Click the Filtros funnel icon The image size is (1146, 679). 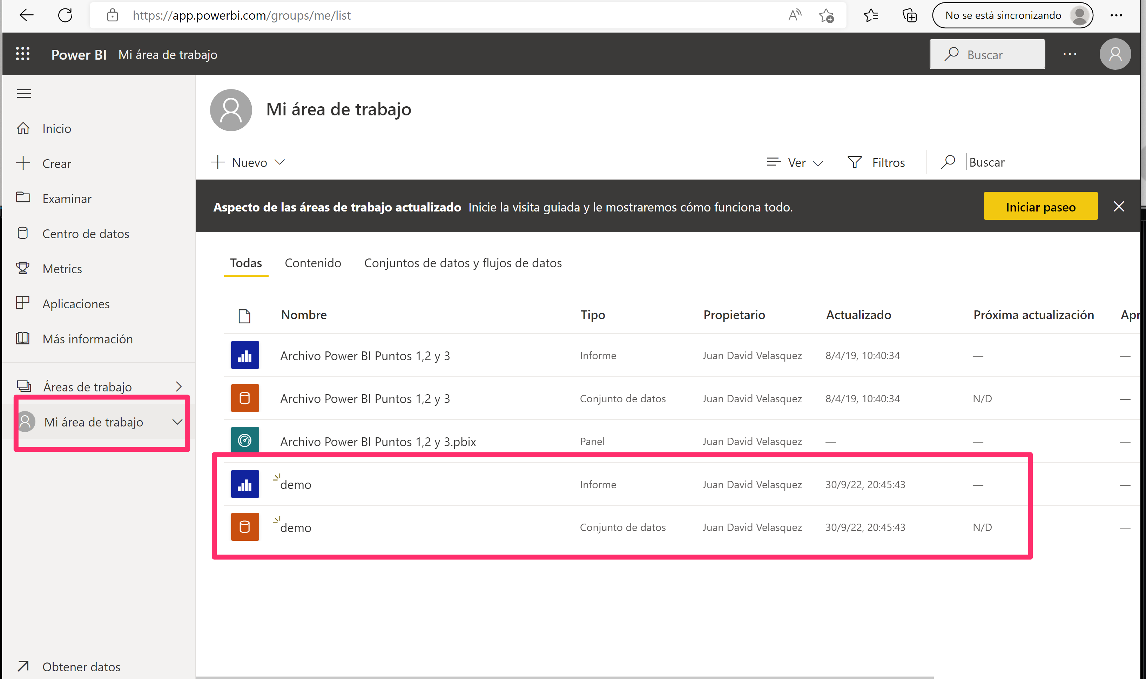click(854, 162)
